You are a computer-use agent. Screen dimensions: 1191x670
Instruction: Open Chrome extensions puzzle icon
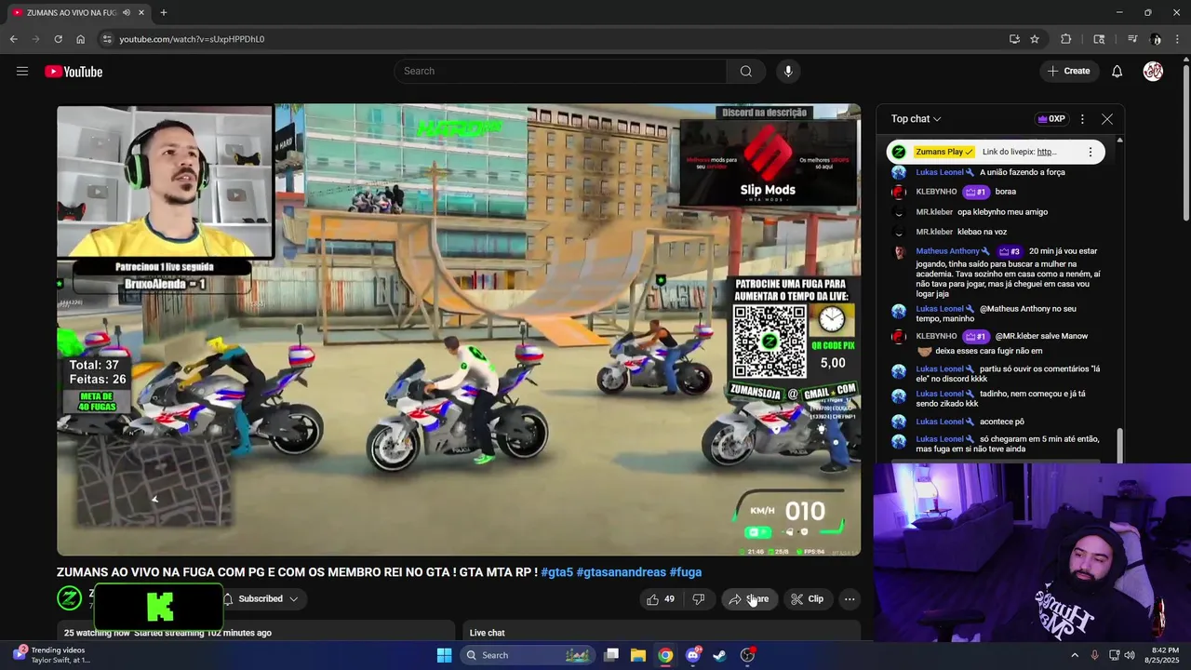click(x=1066, y=39)
